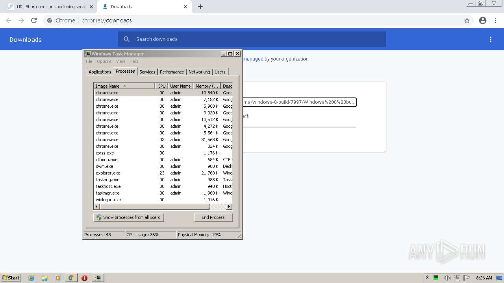
Task: Sort processes by Memory column
Action: coord(207,86)
